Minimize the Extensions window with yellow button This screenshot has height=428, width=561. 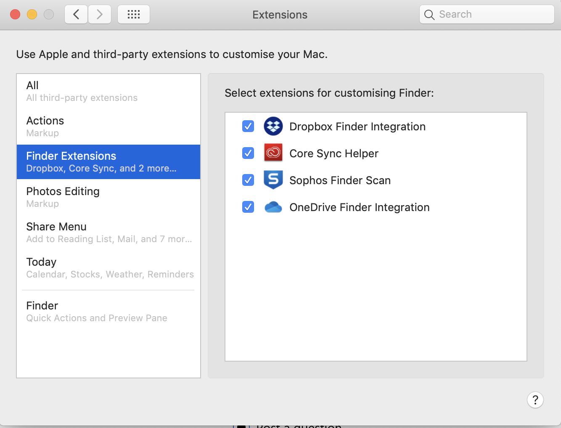(32, 14)
